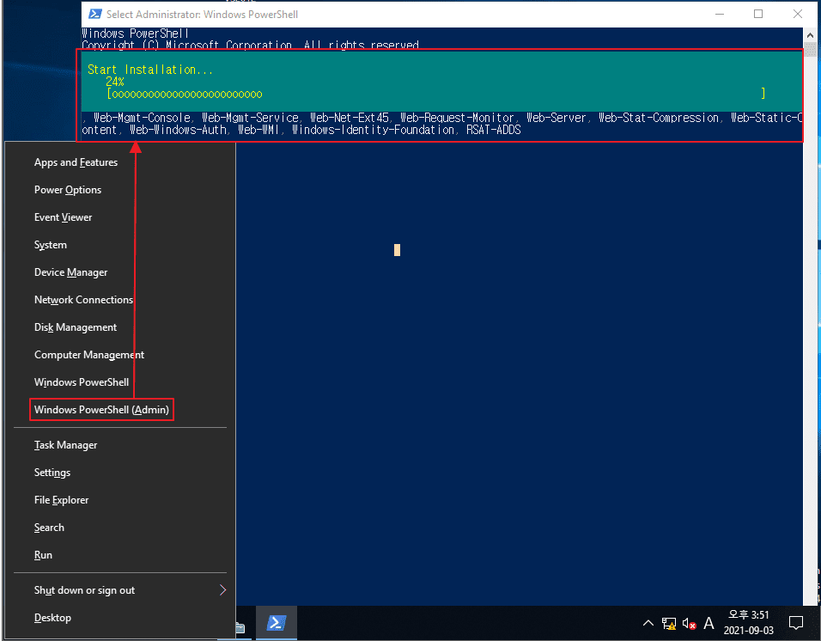Viewport: 821px width, 641px height.
Task: Click the PowerShell title bar icon
Action: 95,14
